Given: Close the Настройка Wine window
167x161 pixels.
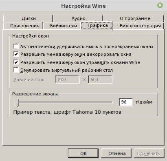Looking at the screenshot, I should [x=160, y=5].
